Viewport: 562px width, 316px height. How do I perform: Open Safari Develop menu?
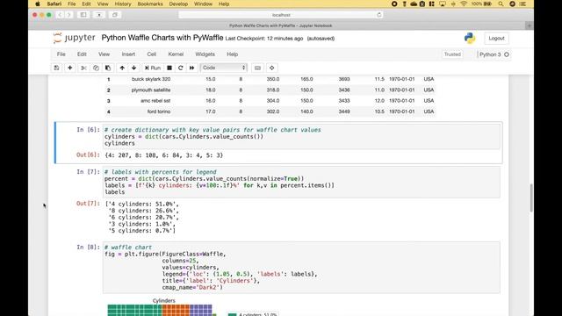click(178, 4)
